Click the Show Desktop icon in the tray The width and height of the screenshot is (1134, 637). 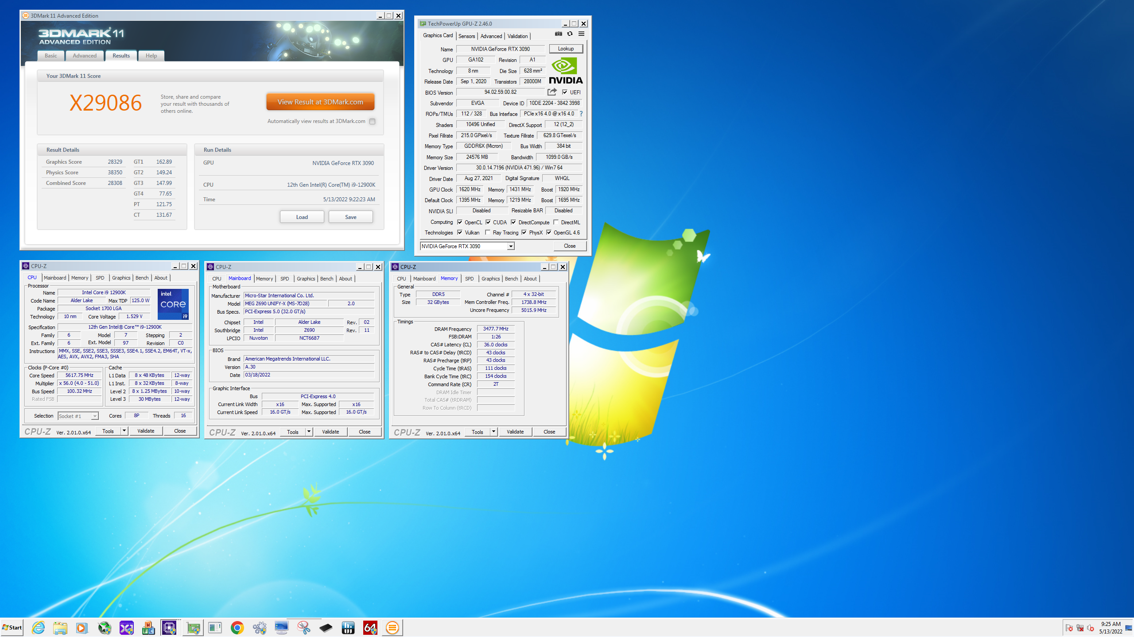pos(1129,628)
